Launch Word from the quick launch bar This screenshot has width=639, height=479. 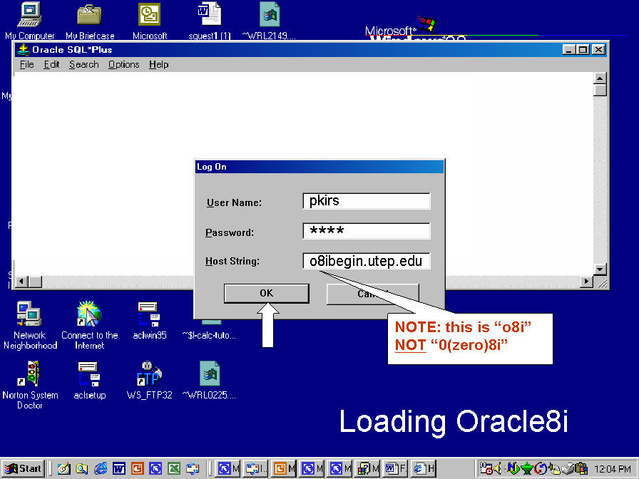click(118, 468)
